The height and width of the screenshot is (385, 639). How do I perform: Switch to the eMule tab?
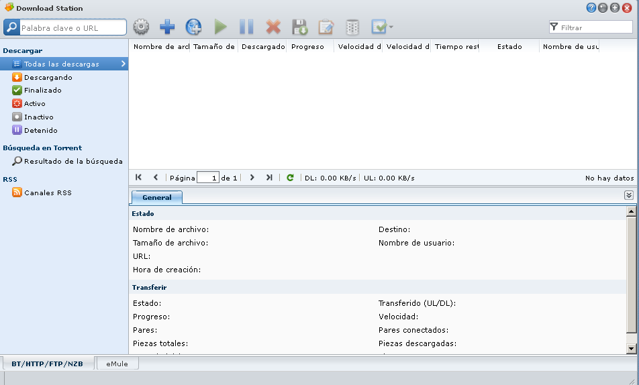117,364
